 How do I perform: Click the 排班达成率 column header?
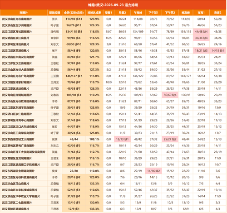tap(94, 13)
